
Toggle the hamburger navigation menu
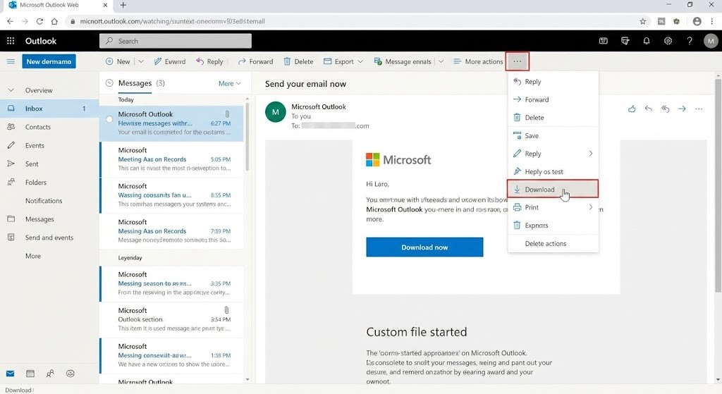tap(11, 61)
